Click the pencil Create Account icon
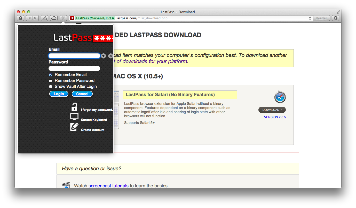The image size is (356, 208). [74, 127]
